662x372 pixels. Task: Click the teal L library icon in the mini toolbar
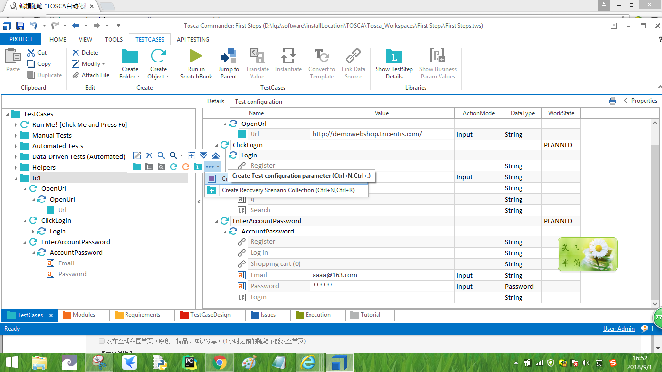[197, 167]
